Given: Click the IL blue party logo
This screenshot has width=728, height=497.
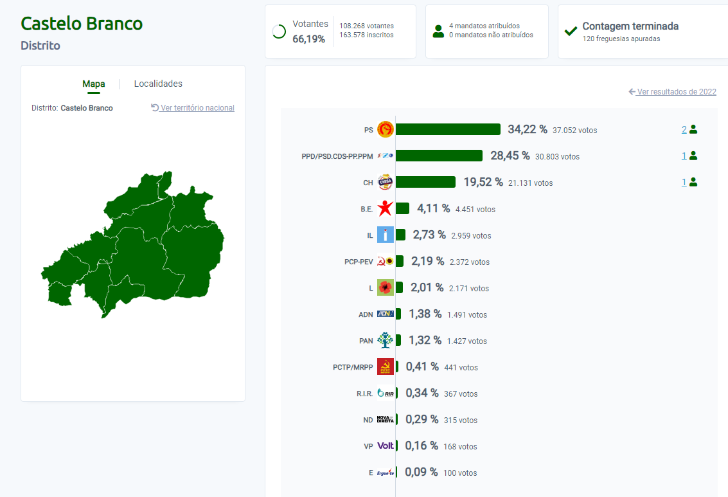Looking at the screenshot, I should pyautogui.click(x=385, y=235).
